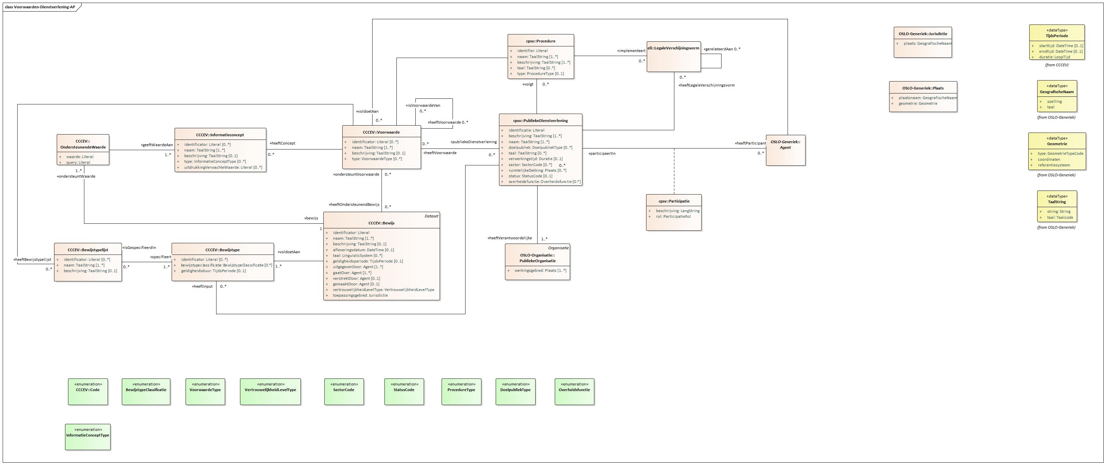Select the cpsv::PubliekeDienstverlening class title
The width and height of the screenshot is (1106, 465).
[540, 120]
